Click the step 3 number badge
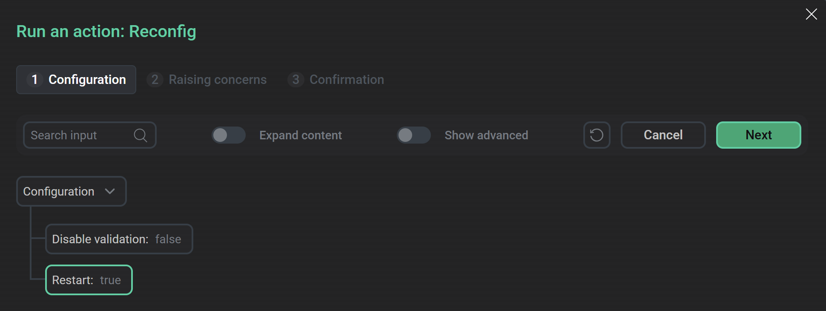Image resolution: width=826 pixels, height=311 pixels. click(x=296, y=80)
